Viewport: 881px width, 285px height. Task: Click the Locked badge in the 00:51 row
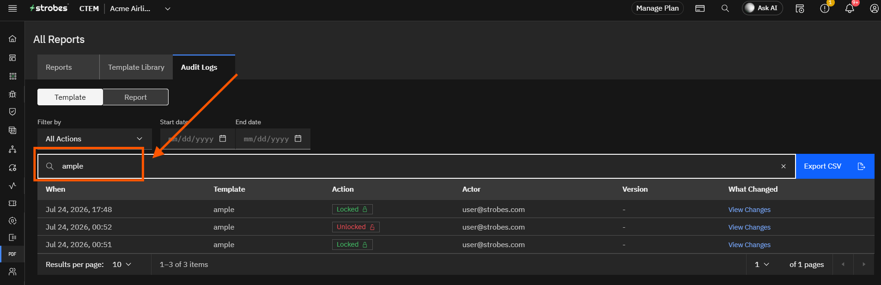352,244
